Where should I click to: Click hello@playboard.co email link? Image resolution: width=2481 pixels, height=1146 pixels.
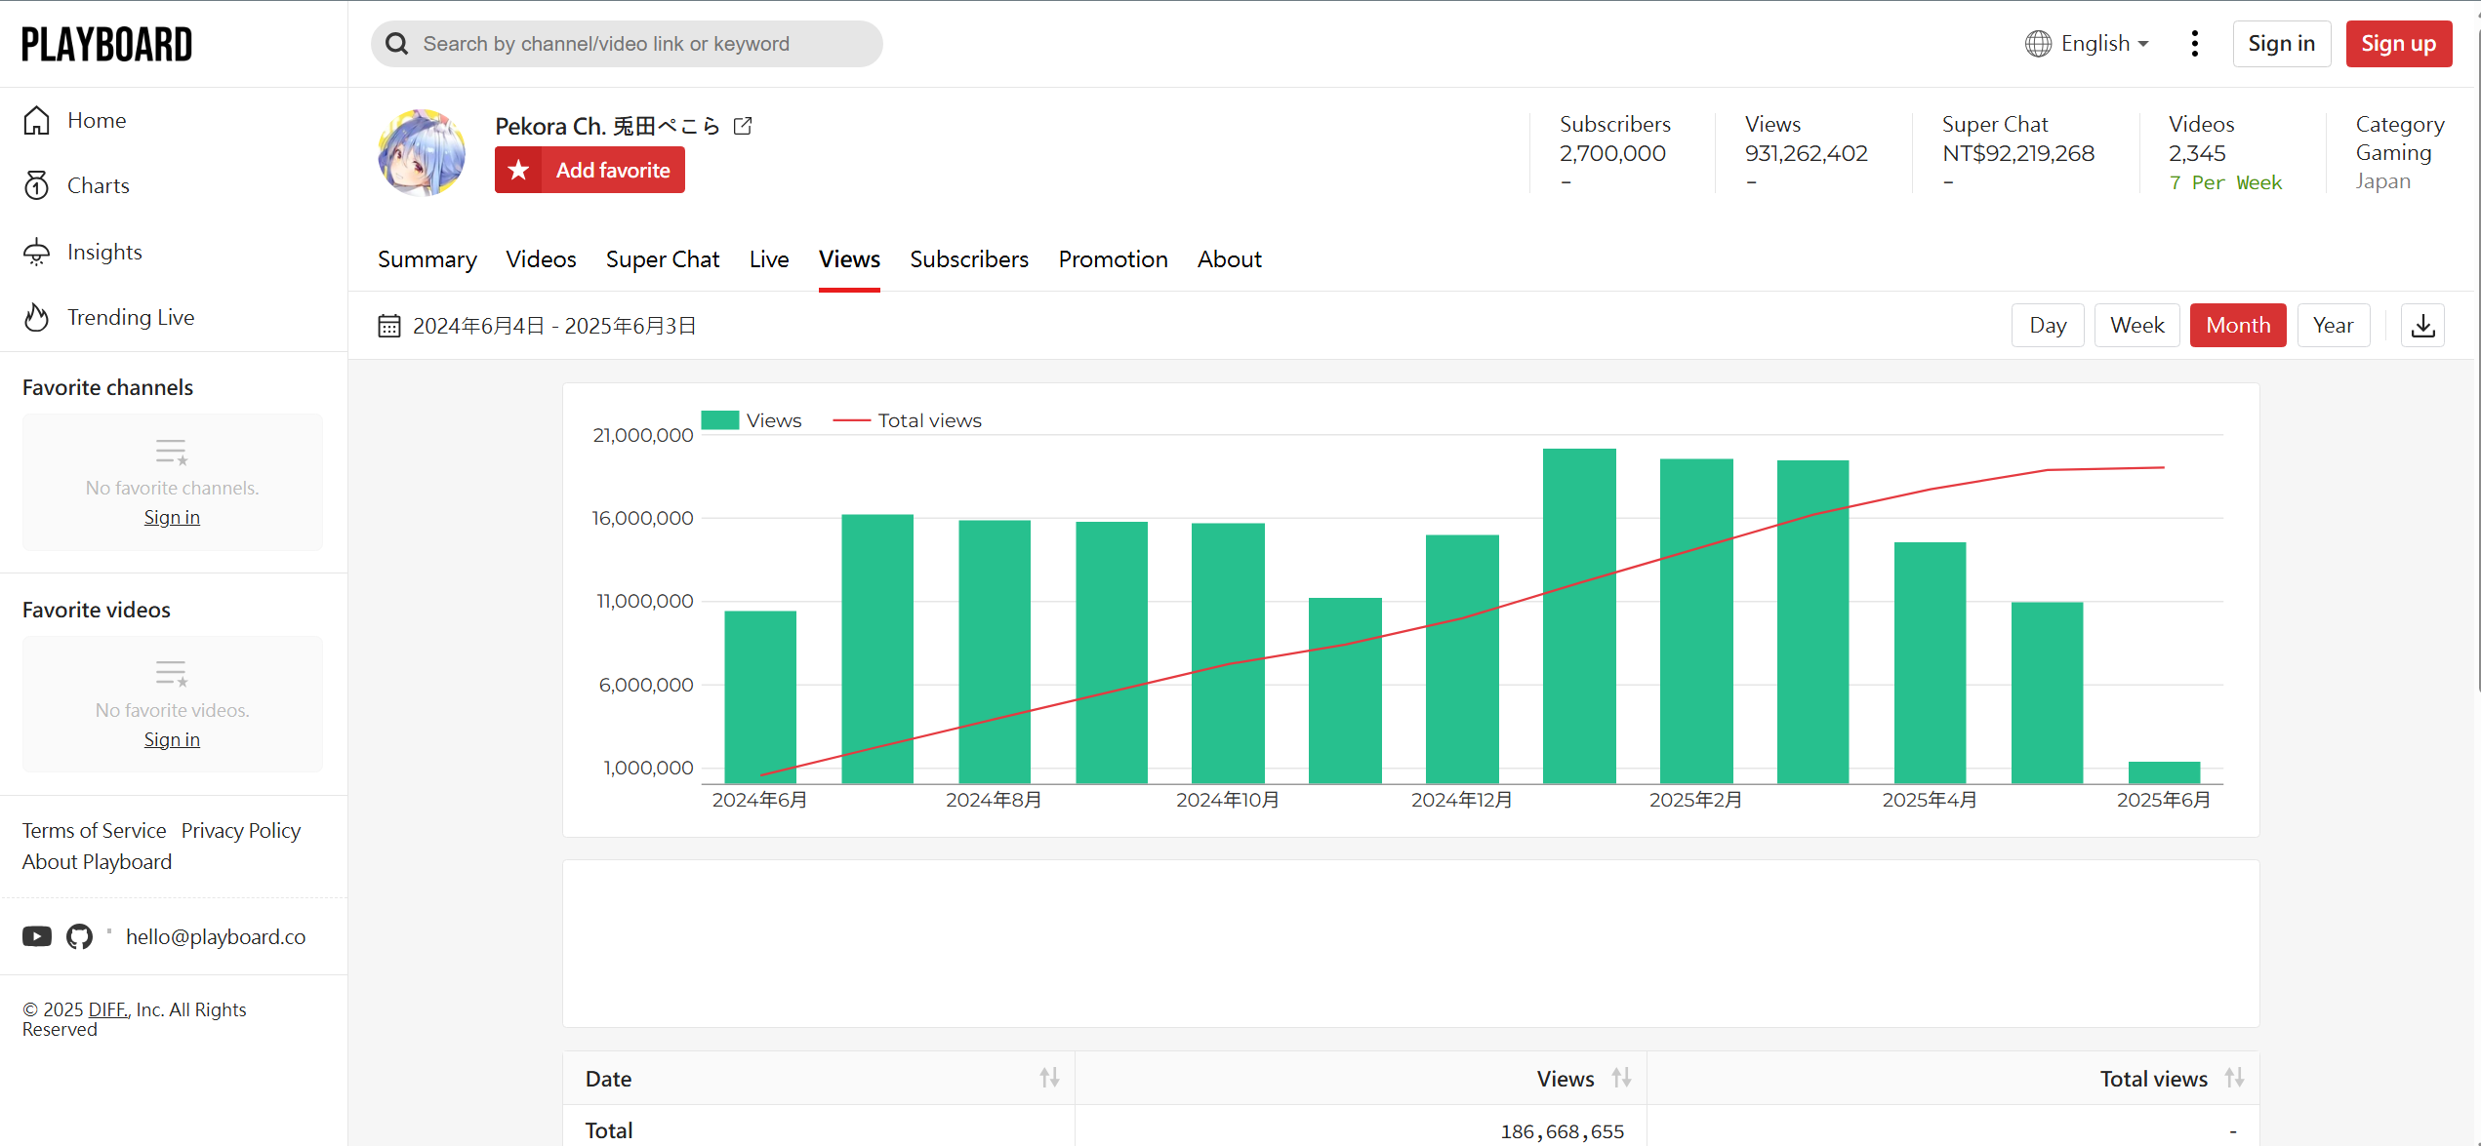coord(216,936)
